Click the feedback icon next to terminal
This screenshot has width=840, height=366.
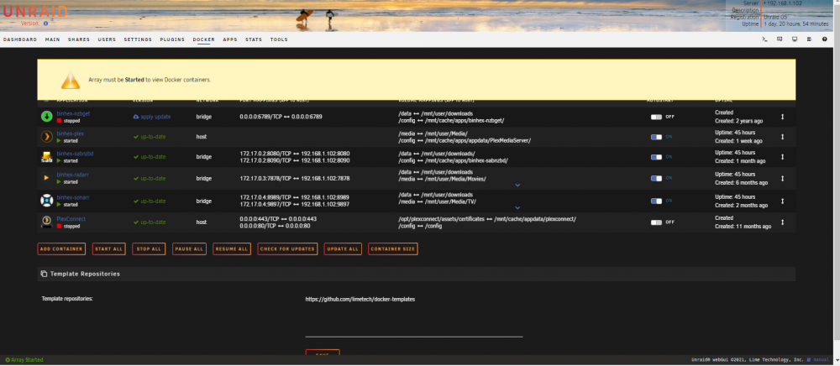click(x=780, y=39)
